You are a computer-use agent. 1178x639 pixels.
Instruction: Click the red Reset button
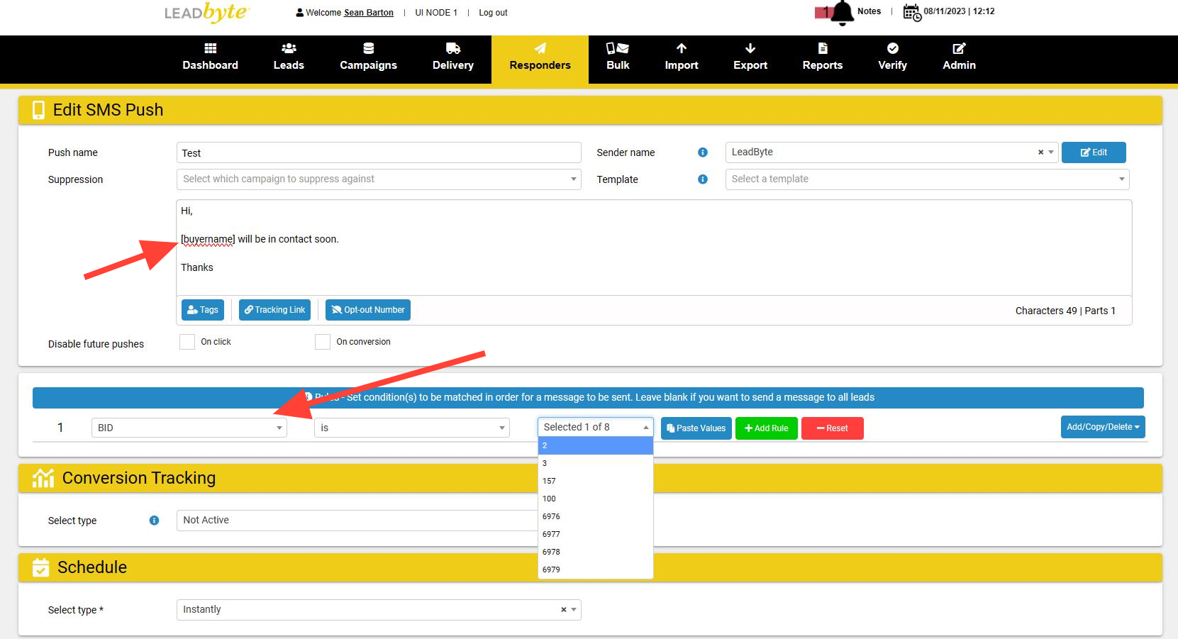tap(833, 428)
